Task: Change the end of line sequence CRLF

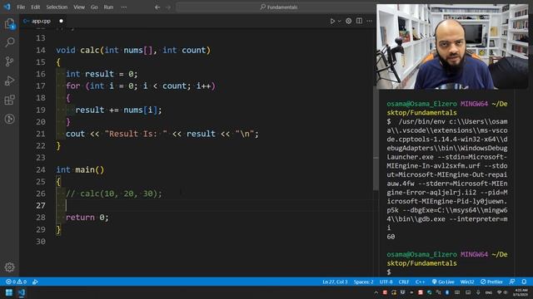Action: (x=404, y=282)
